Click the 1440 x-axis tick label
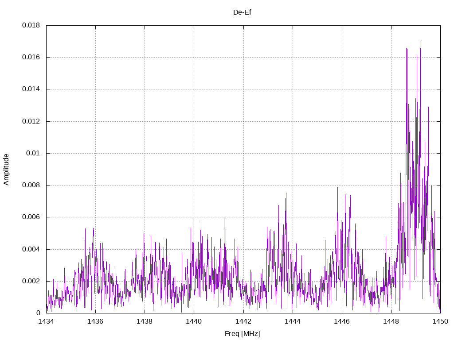Viewport: 454px width, 340px height. pos(194,321)
